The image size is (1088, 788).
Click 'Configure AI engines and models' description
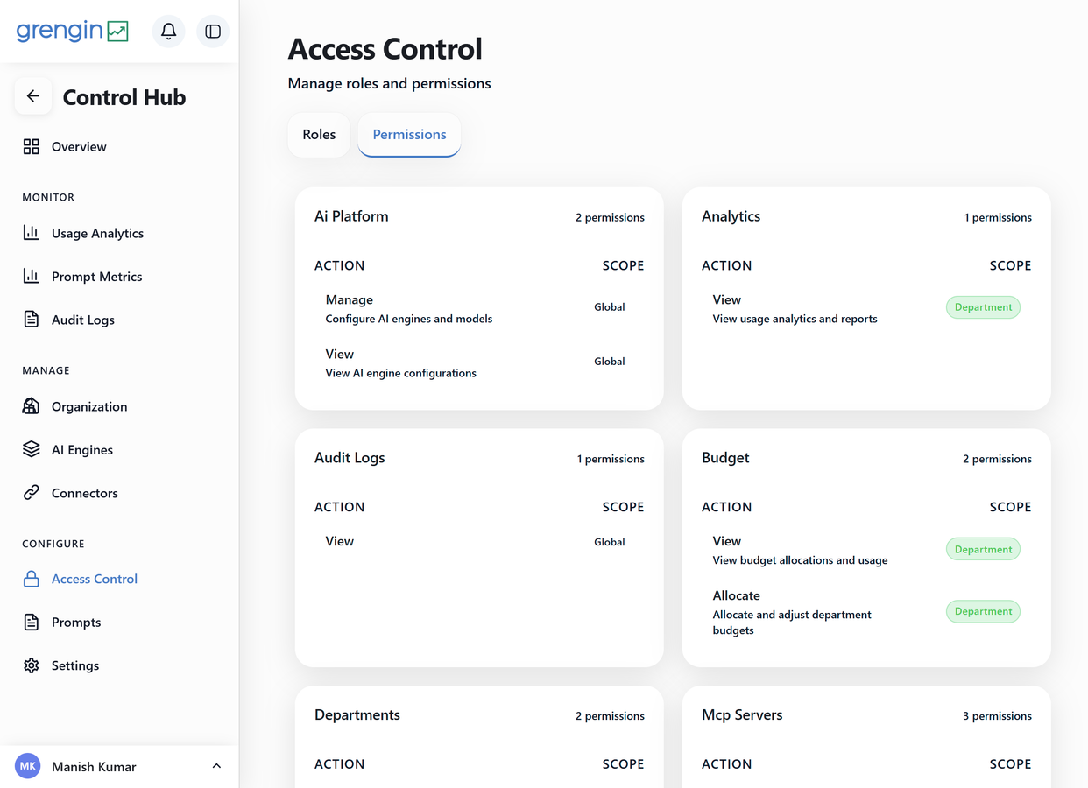[x=409, y=319]
